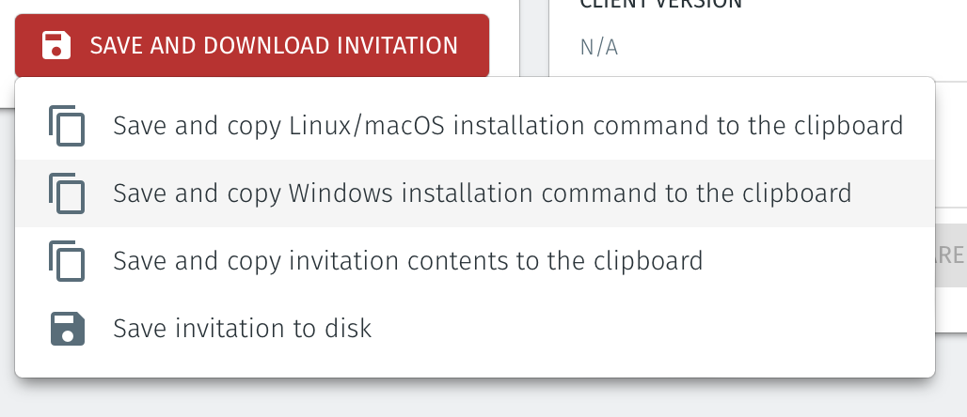Click the copy icon beside Windows installation command

[x=67, y=193]
